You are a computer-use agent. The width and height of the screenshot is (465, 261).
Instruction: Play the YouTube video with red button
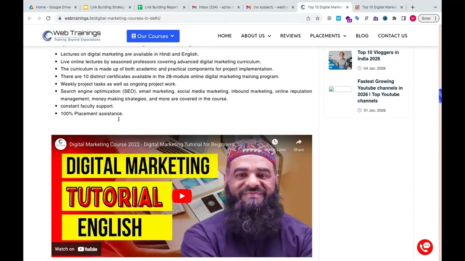pyautogui.click(x=182, y=196)
